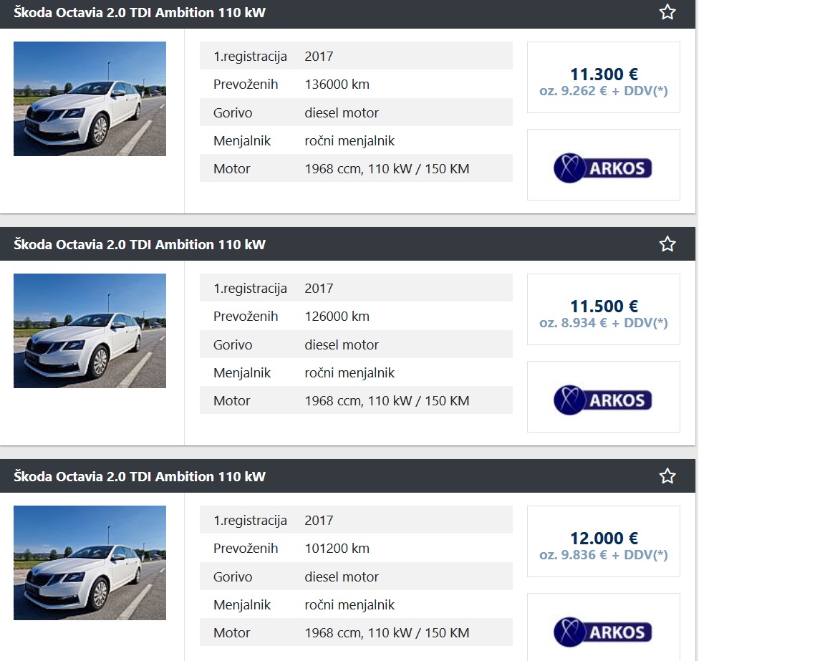The width and height of the screenshot is (825, 661).
Task: Click the 12.000 € price
Action: [604, 539]
